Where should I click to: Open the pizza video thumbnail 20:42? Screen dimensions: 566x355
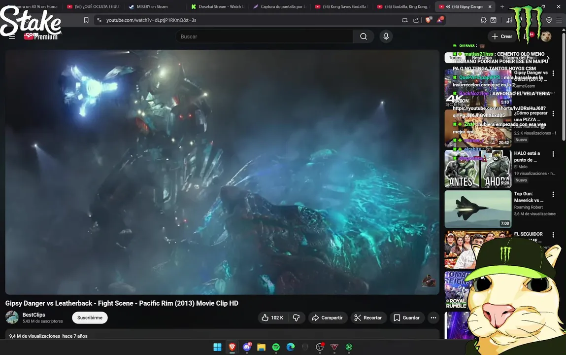478,128
